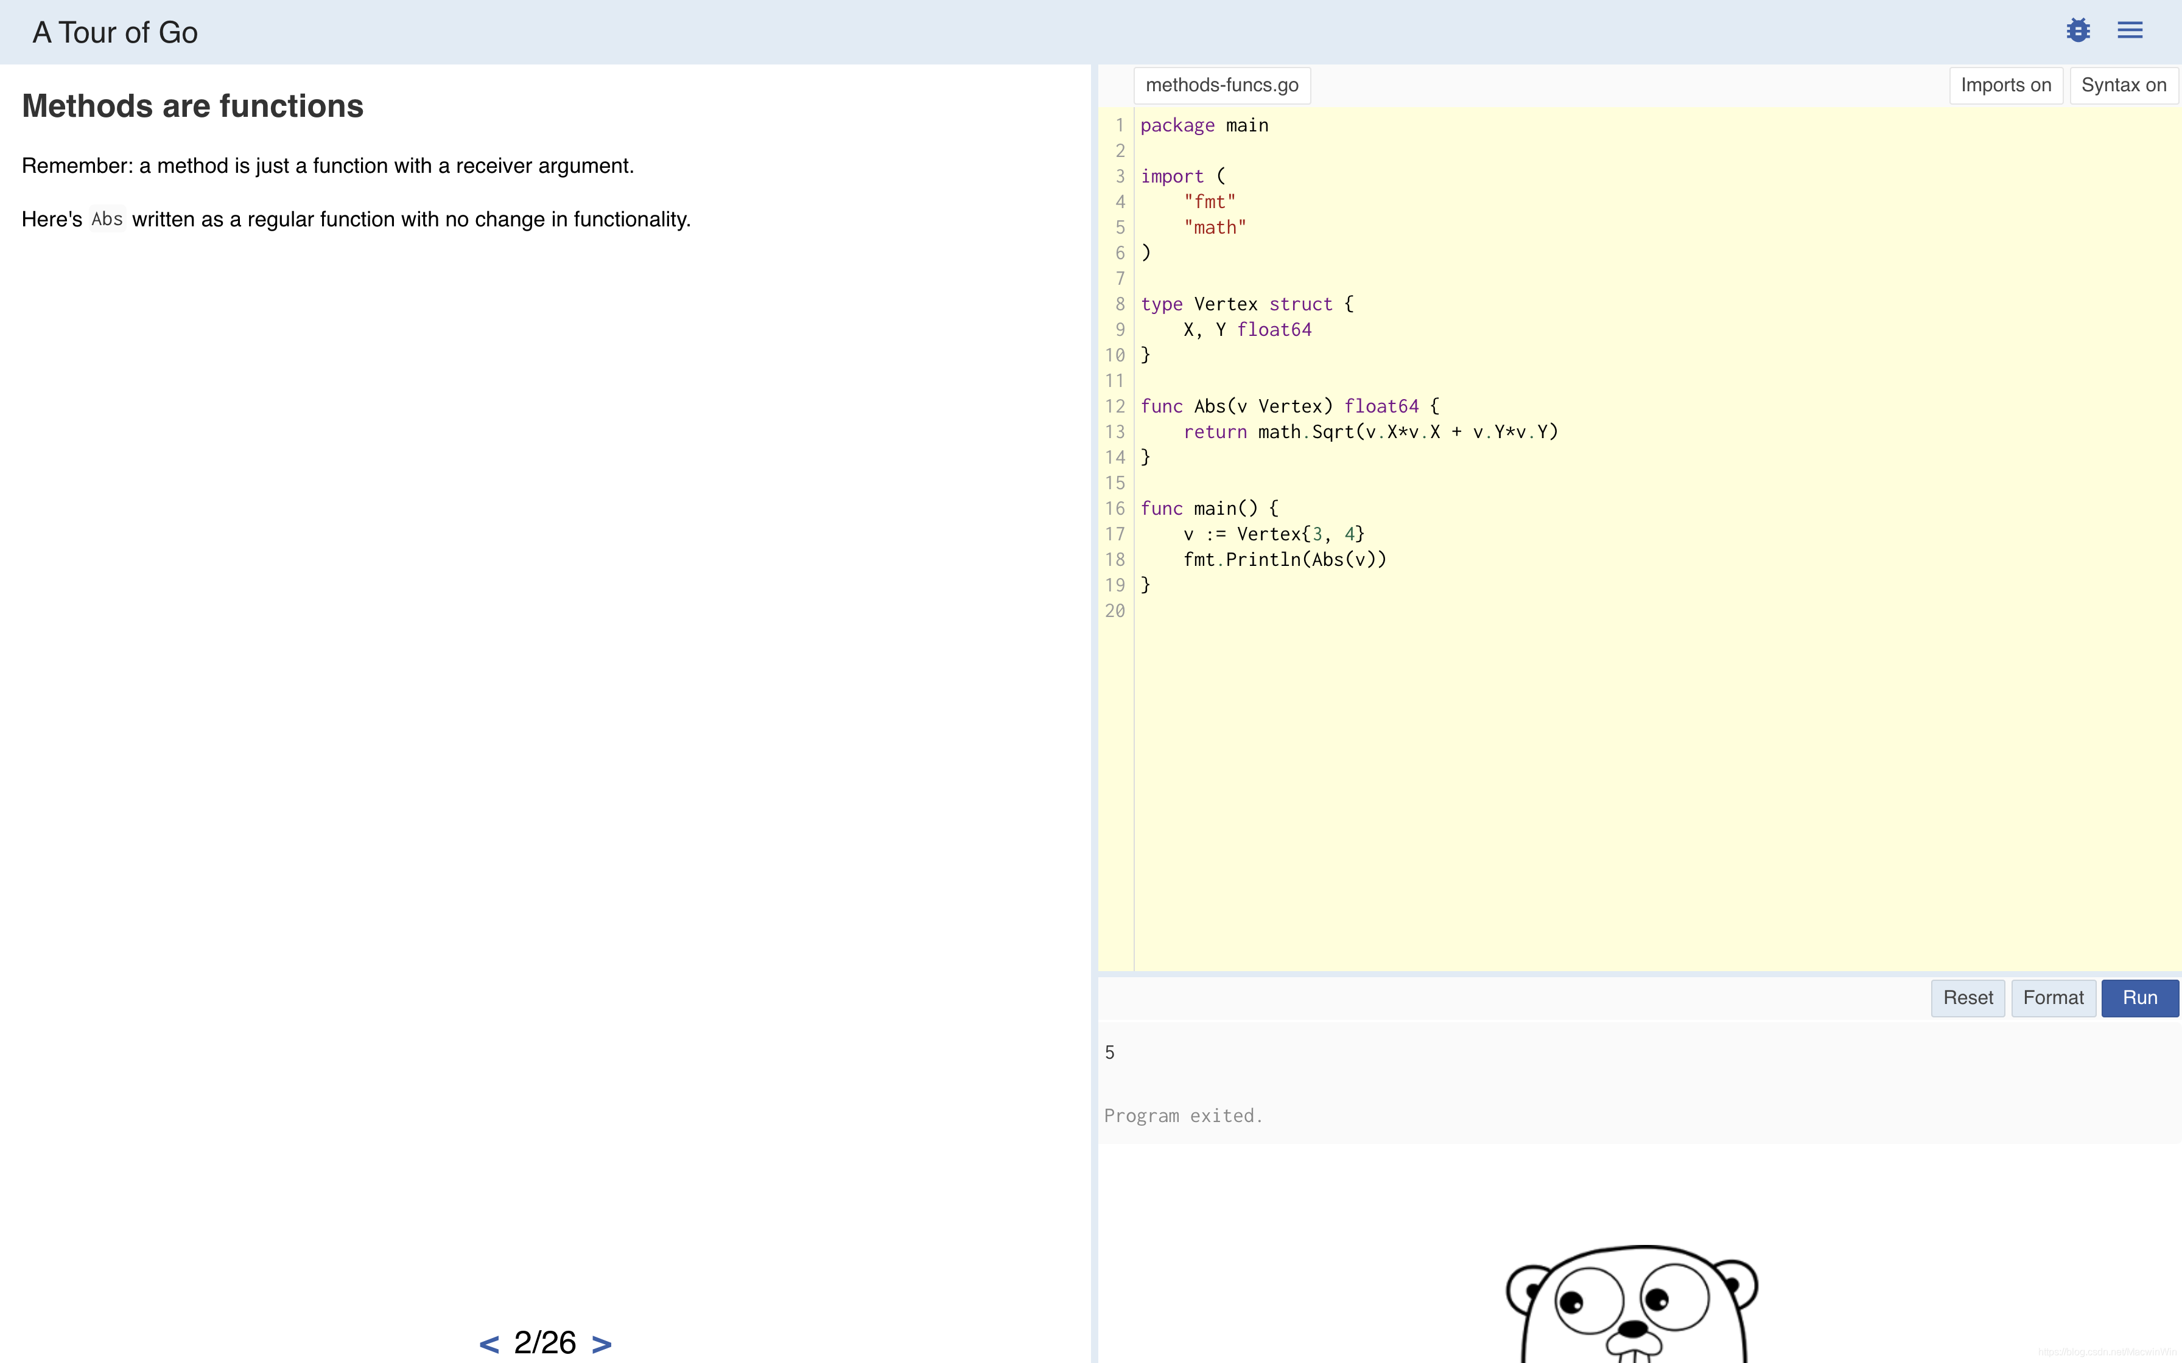Go to the previous page arrow
This screenshot has height=1363, width=2182.
coord(489,1344)
